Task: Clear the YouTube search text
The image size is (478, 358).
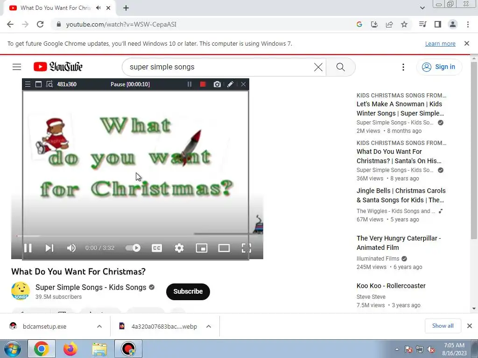Action: pos(318,67)
